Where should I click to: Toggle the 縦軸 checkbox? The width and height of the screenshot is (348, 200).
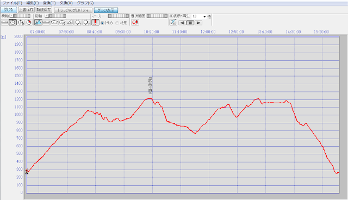point(47,16)
